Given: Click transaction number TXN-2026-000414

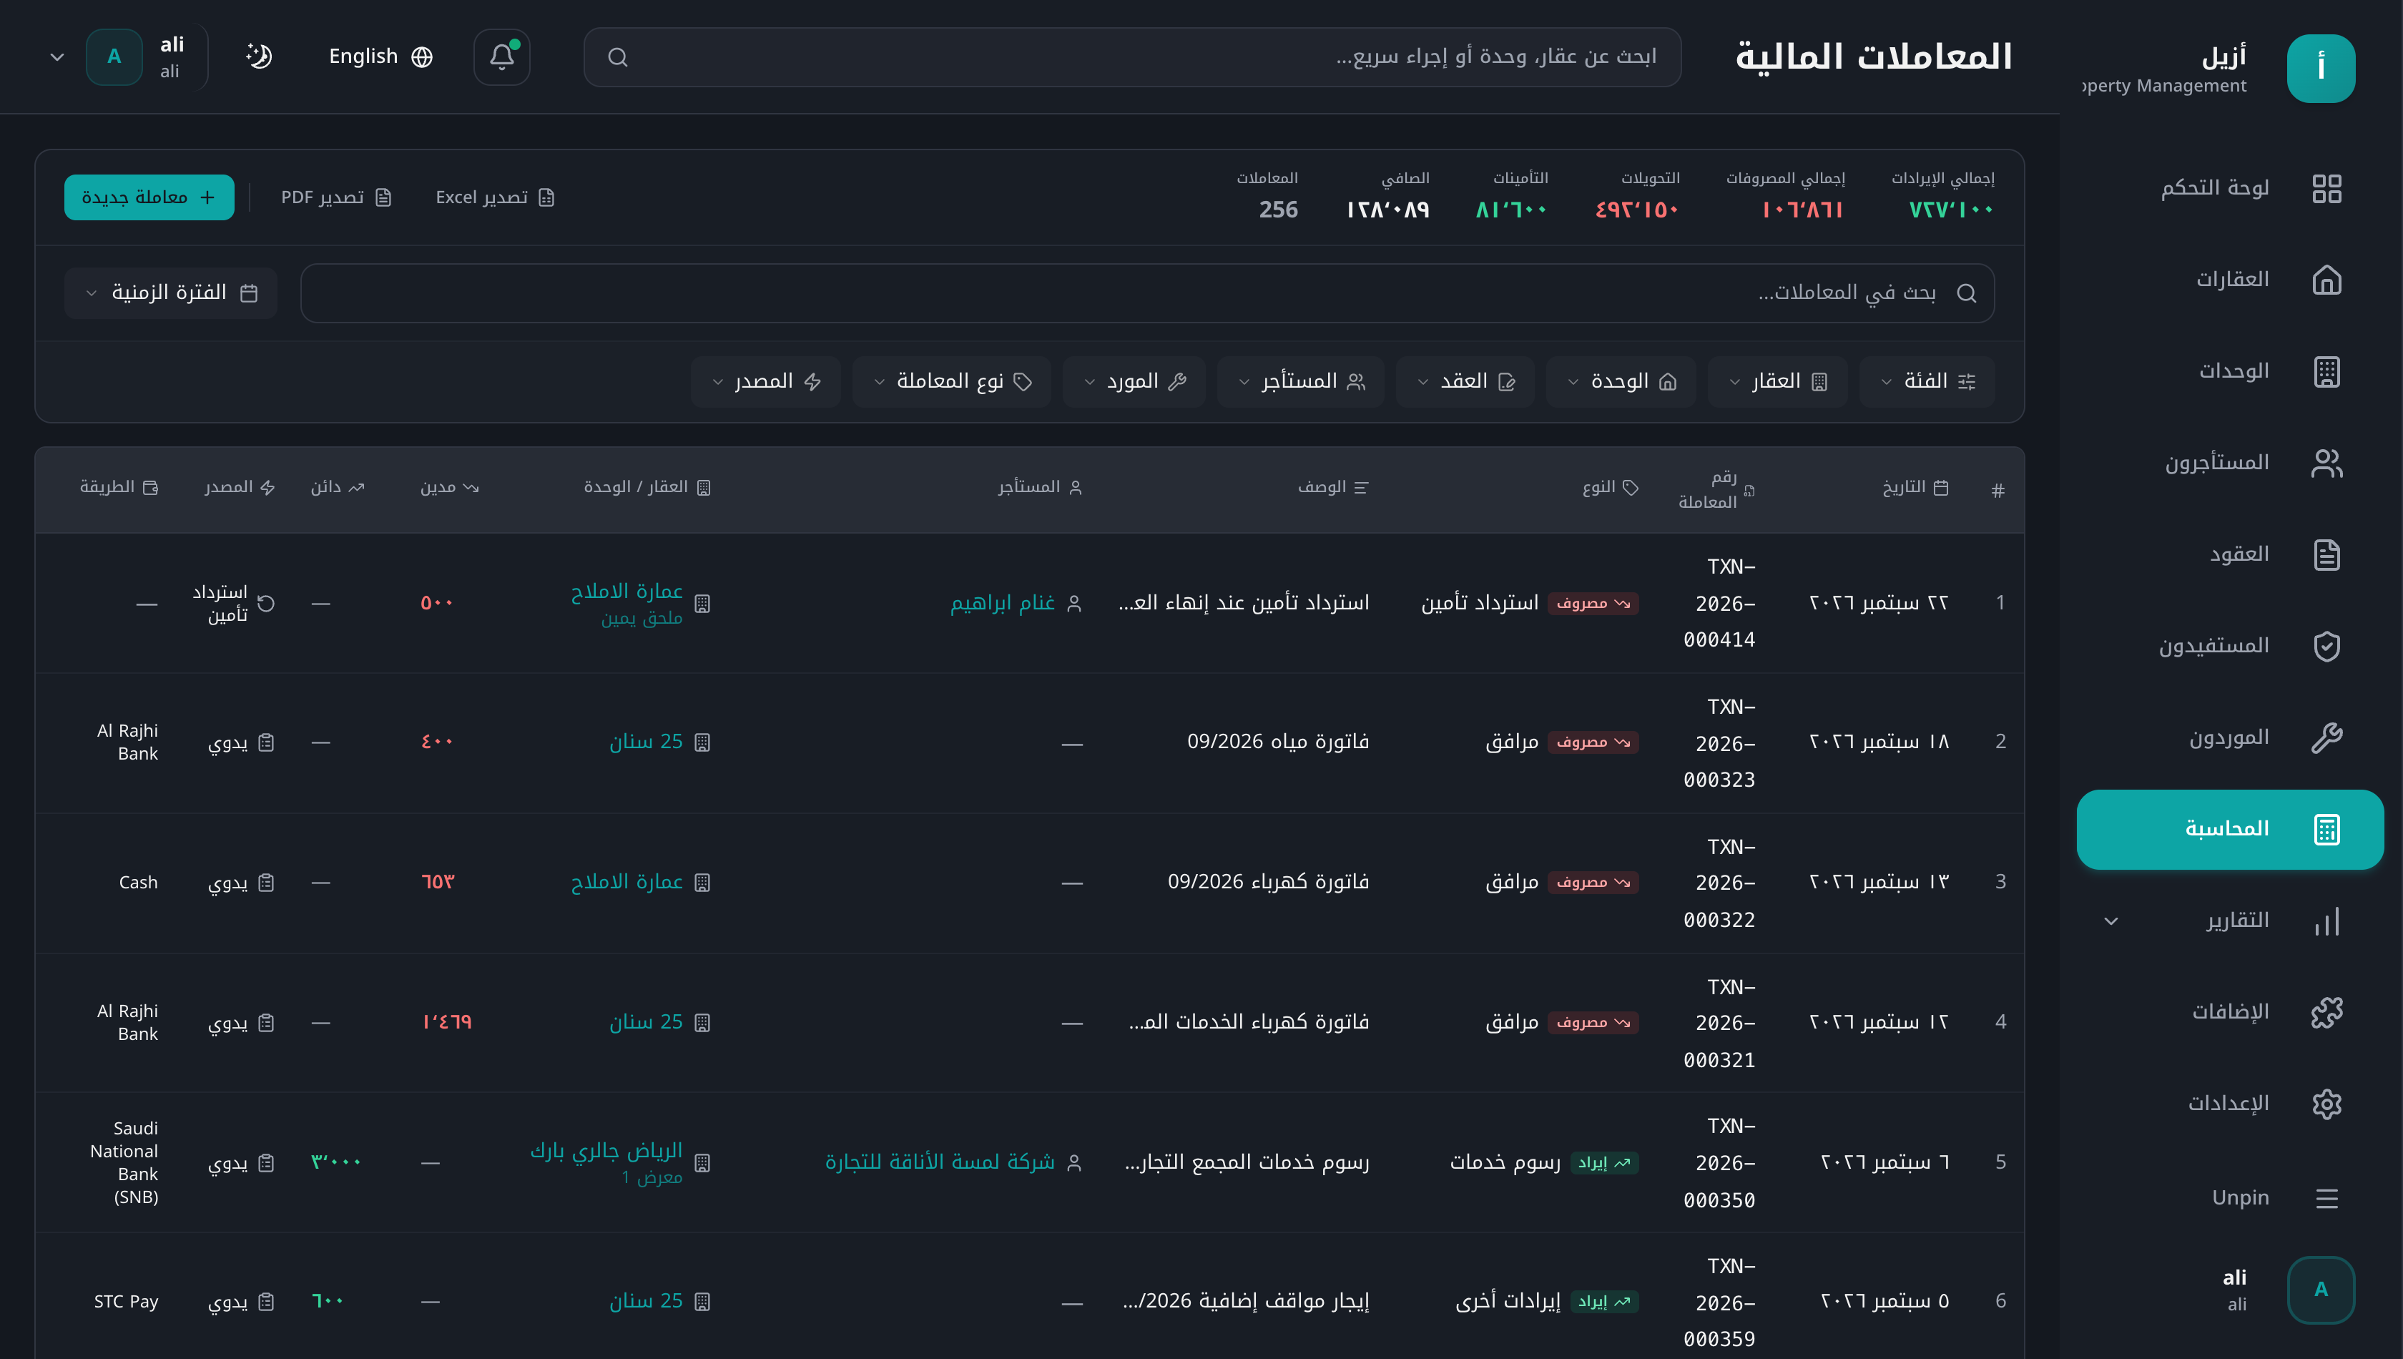Looking at the screenshot, I should coord(1719,603).
